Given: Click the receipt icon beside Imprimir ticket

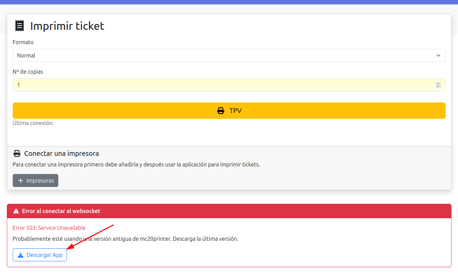Looking at the screenshot, I should coord(20,26).
